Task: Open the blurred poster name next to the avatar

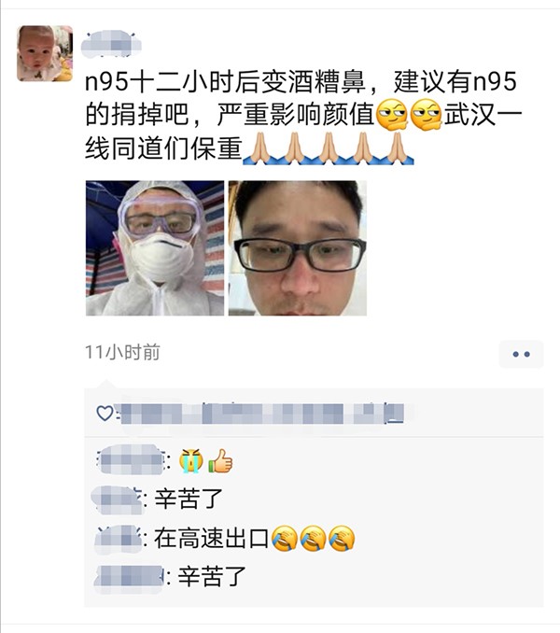Action: pyautogui.click(x=110, y=44)
